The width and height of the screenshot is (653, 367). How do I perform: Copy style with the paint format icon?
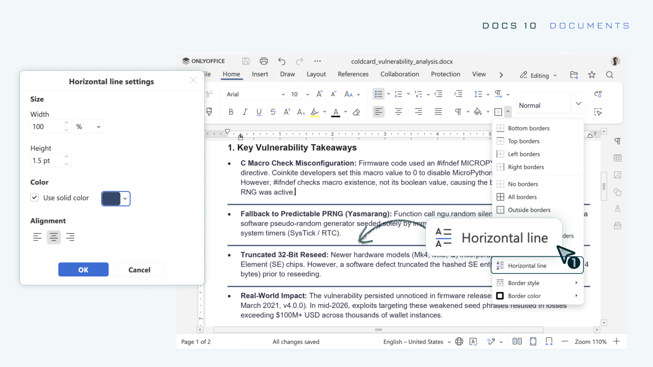[209, 112]
